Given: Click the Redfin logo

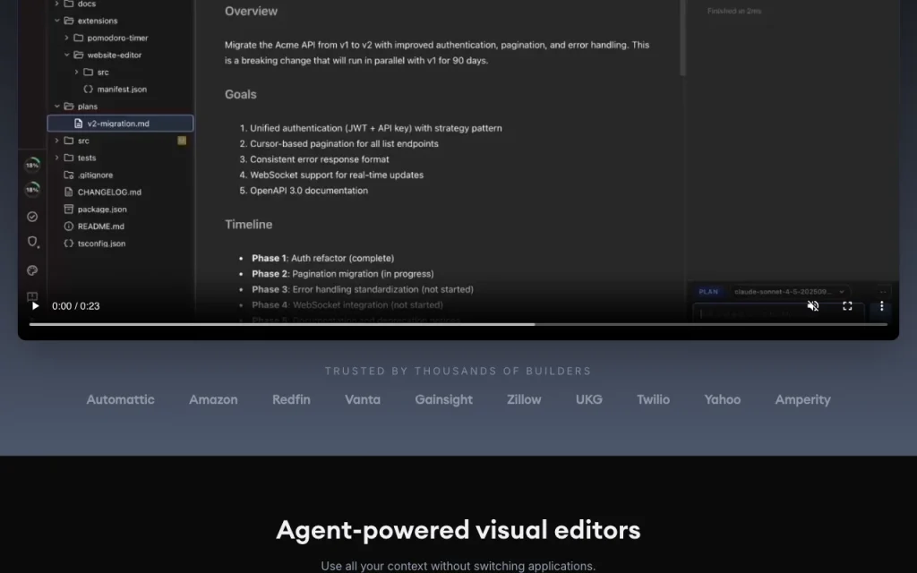Looking at the screenshot, I should (x=291, y=399).
